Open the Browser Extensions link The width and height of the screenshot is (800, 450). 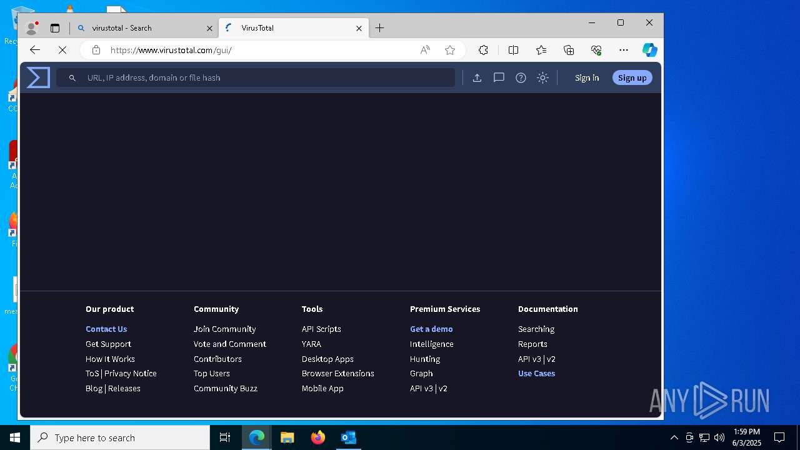(337, 373)
